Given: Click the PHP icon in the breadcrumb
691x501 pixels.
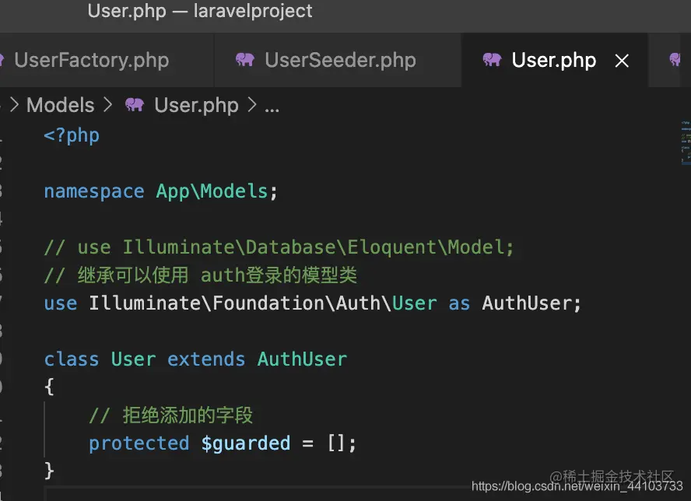Looking at the screenshot, I should pos(135,104).
